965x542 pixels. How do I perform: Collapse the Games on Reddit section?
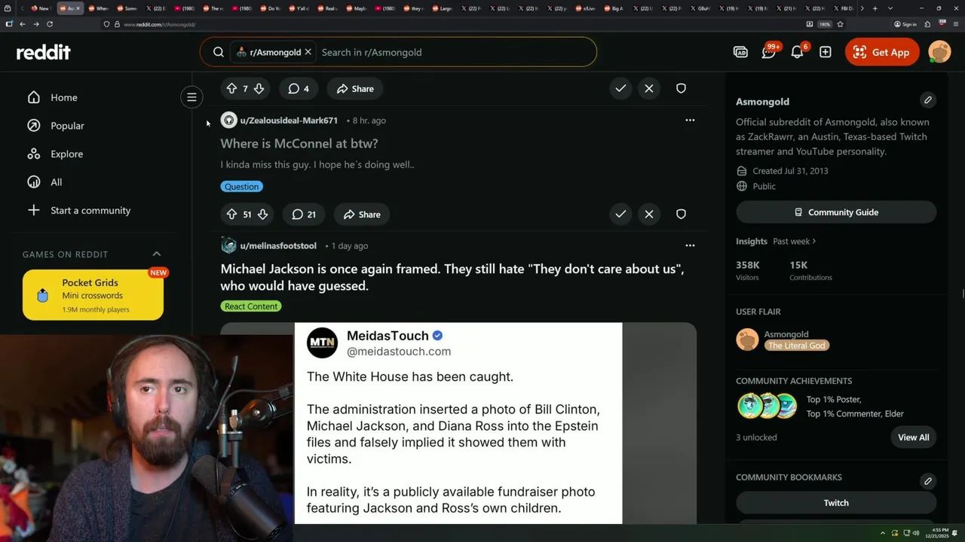(x=157, y=254)
